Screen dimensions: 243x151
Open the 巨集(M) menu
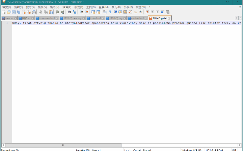point(104,7)
